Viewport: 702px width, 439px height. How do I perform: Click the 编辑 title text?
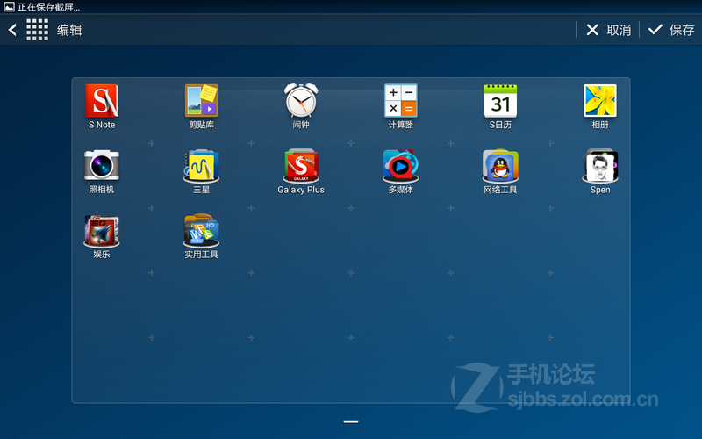(69, 30)
